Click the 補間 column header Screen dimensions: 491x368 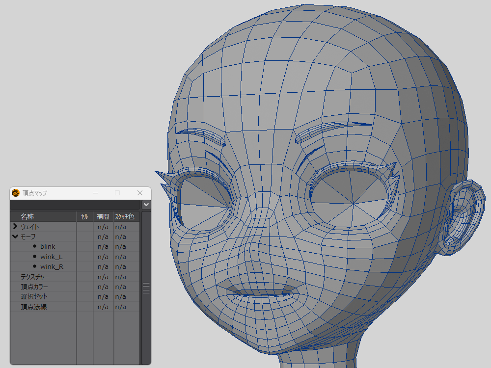coord(103,216)
